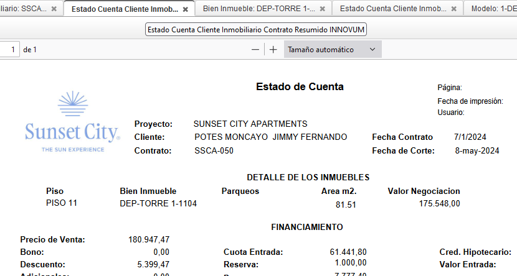Screen dimensions: 517x276
Task: Click the Precio de Venta value 180.947,47
Action: coord(149,239)
